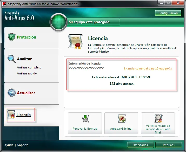The height and width of the screenshot is (152, 186).
Task: Click Información de licencia heading
Action: tap(85, 64)
